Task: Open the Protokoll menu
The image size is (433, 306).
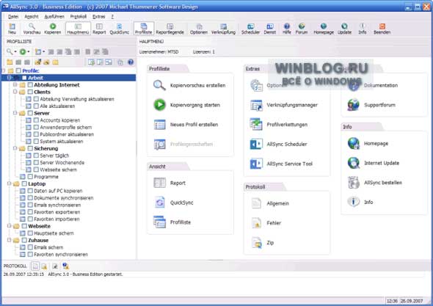Action: point(78,17)
